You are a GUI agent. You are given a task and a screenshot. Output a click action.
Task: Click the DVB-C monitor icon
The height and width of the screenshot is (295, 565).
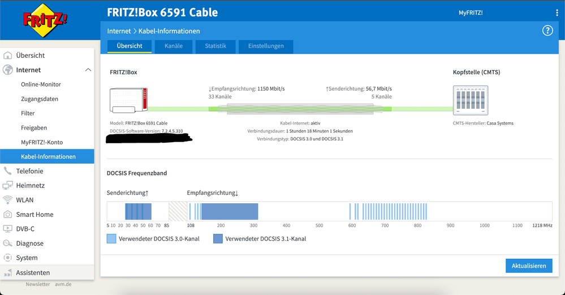coord(7,229)
